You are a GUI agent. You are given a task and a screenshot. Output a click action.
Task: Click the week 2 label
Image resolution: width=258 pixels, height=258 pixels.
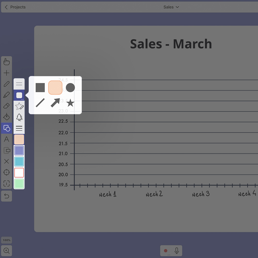tap(154, 194)
